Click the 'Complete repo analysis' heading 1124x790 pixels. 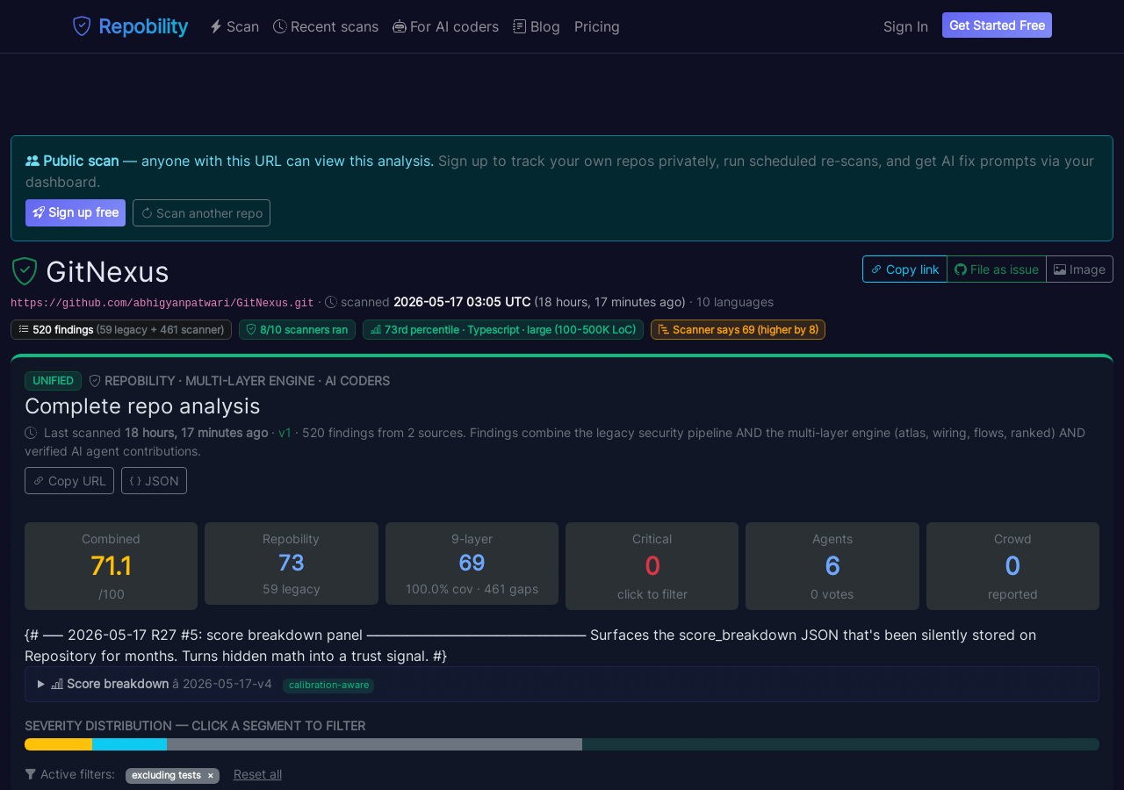click(x=142, y=406)
